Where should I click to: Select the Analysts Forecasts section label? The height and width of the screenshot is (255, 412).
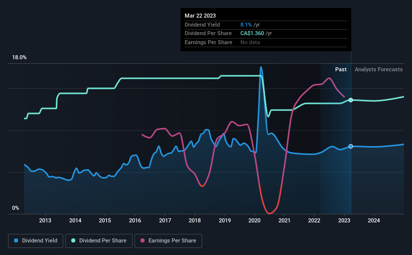[x=379, y=69]
